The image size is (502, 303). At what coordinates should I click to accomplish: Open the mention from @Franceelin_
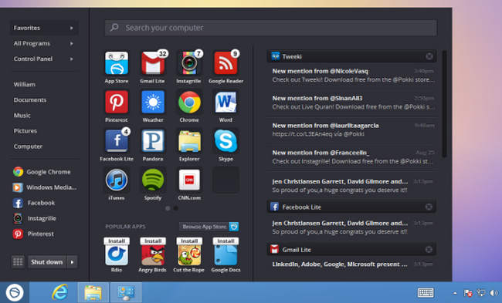[x=352, y=157]
